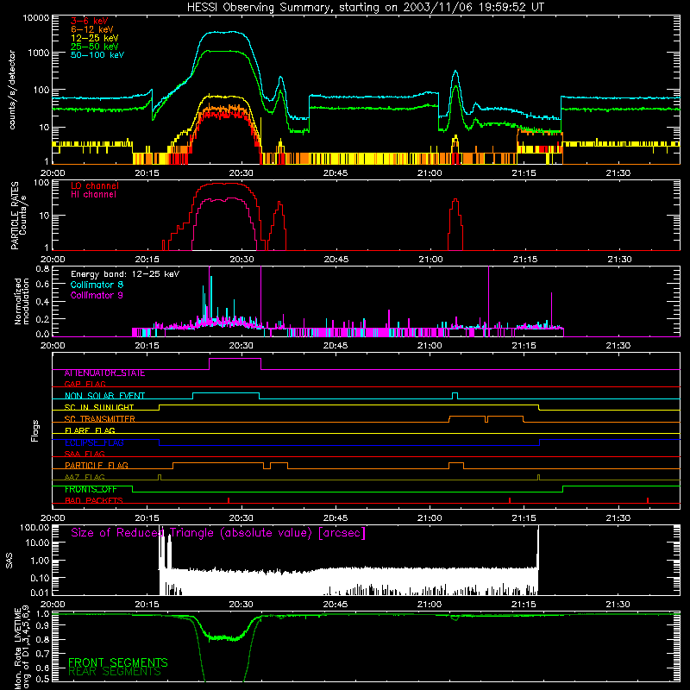Click the PARTICLE RATES axis label
Viewport: 690px width, 690px height.
pyautogui.click(x=15, y=216)
